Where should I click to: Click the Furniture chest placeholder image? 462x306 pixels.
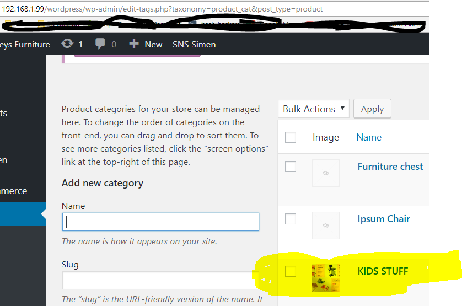tap(325, 173)
